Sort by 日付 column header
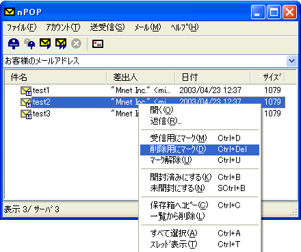 pos(213,77)
